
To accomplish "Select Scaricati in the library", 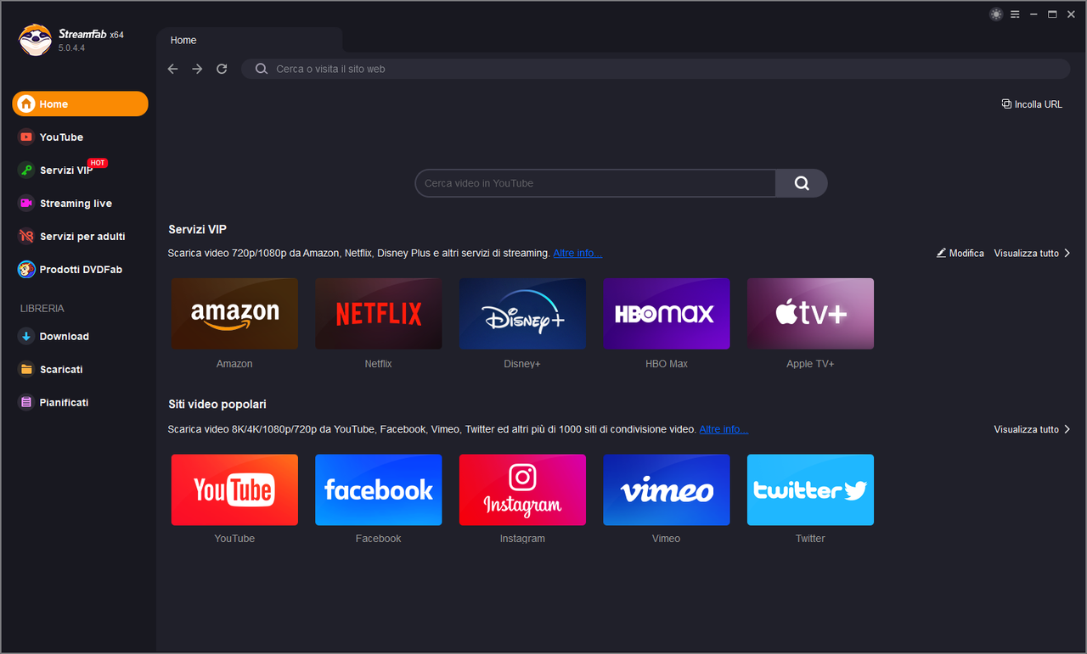I will click(x=61, y=369).
